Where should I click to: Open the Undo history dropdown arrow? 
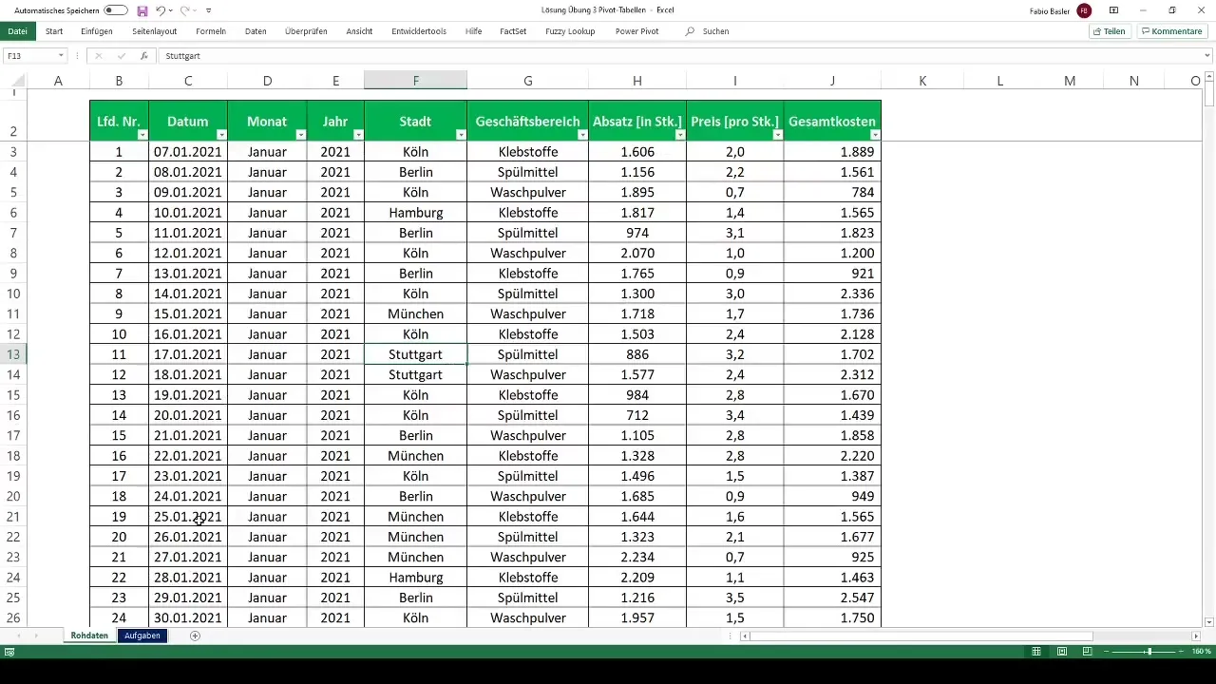click(x=172, y=10)
